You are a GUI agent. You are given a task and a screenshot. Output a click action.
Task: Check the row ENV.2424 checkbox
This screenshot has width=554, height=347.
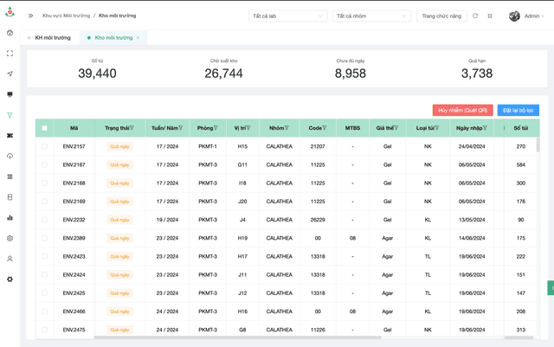click(x=44, y=274)
